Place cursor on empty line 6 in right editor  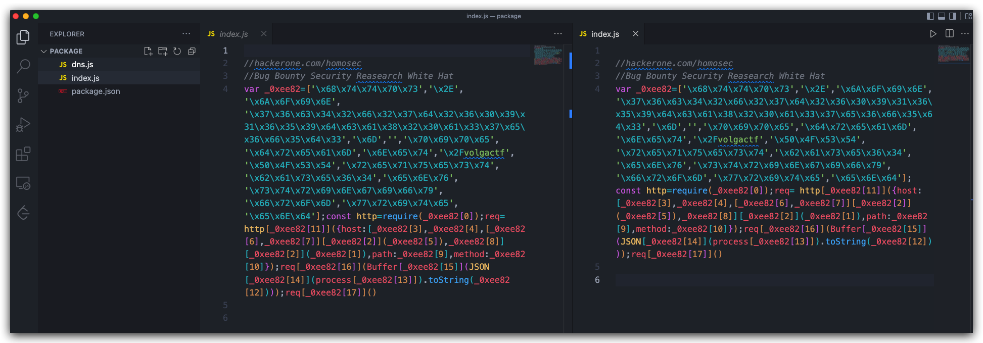774,280
